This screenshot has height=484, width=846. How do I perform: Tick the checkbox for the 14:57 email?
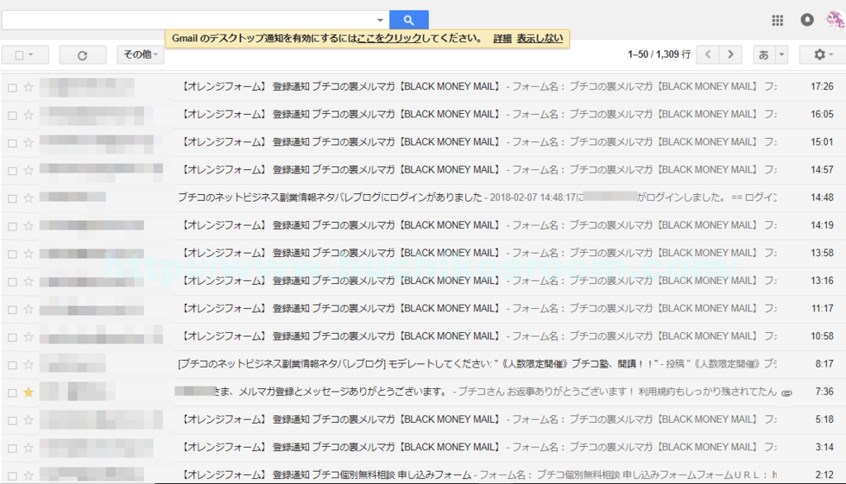point(12,171)
